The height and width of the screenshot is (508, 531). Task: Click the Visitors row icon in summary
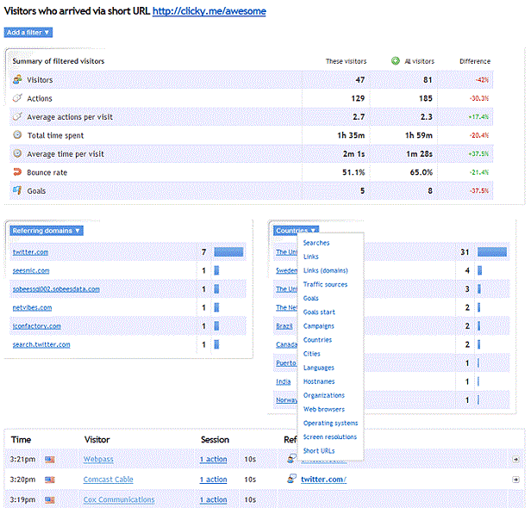coord(17,80)
